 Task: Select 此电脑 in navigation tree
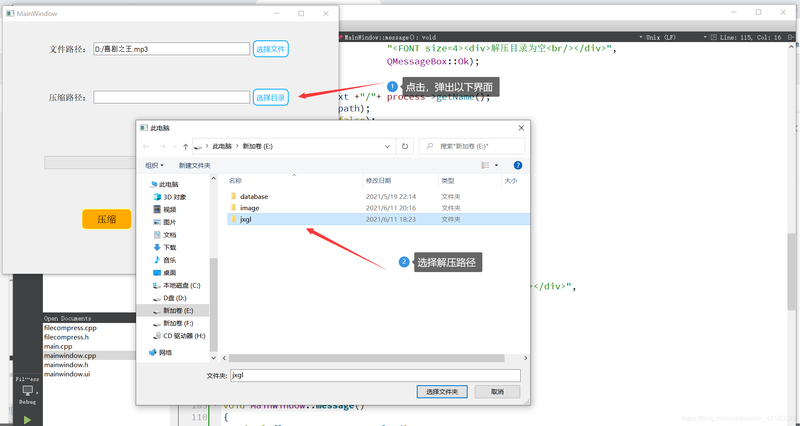tap(168, 184)
